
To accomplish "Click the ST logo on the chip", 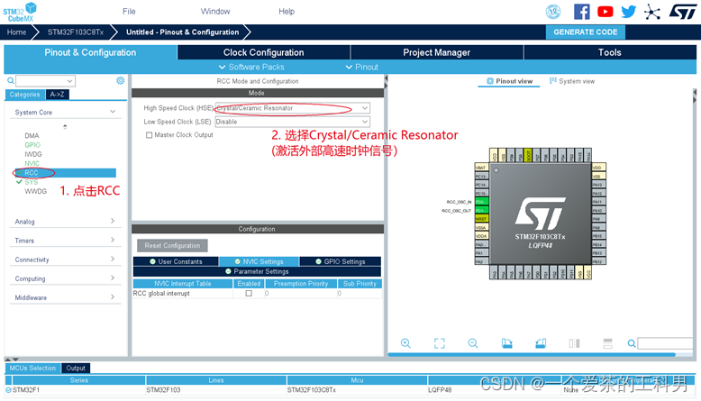I will tap(540, 214).
